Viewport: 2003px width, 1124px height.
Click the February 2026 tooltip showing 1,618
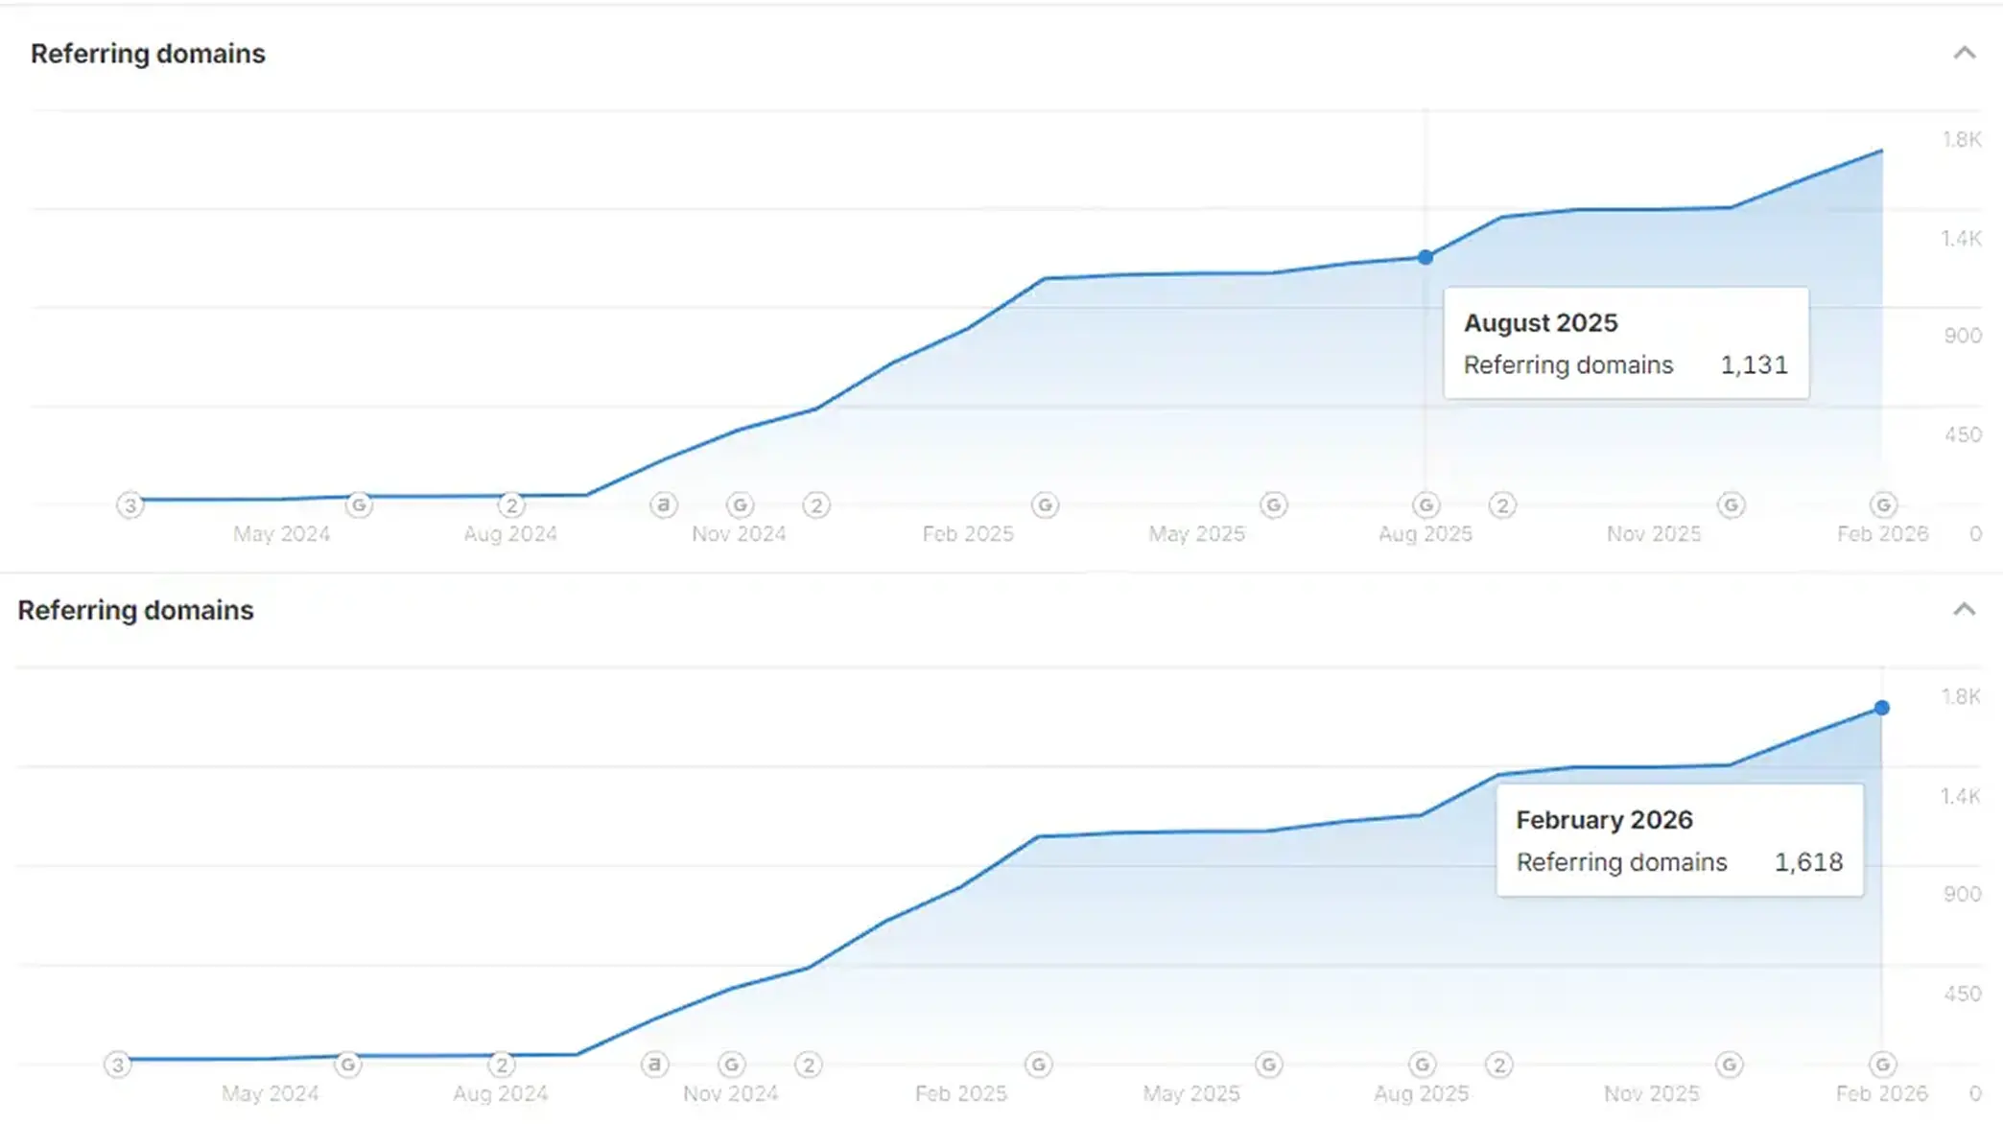[x=1680, y=840]
